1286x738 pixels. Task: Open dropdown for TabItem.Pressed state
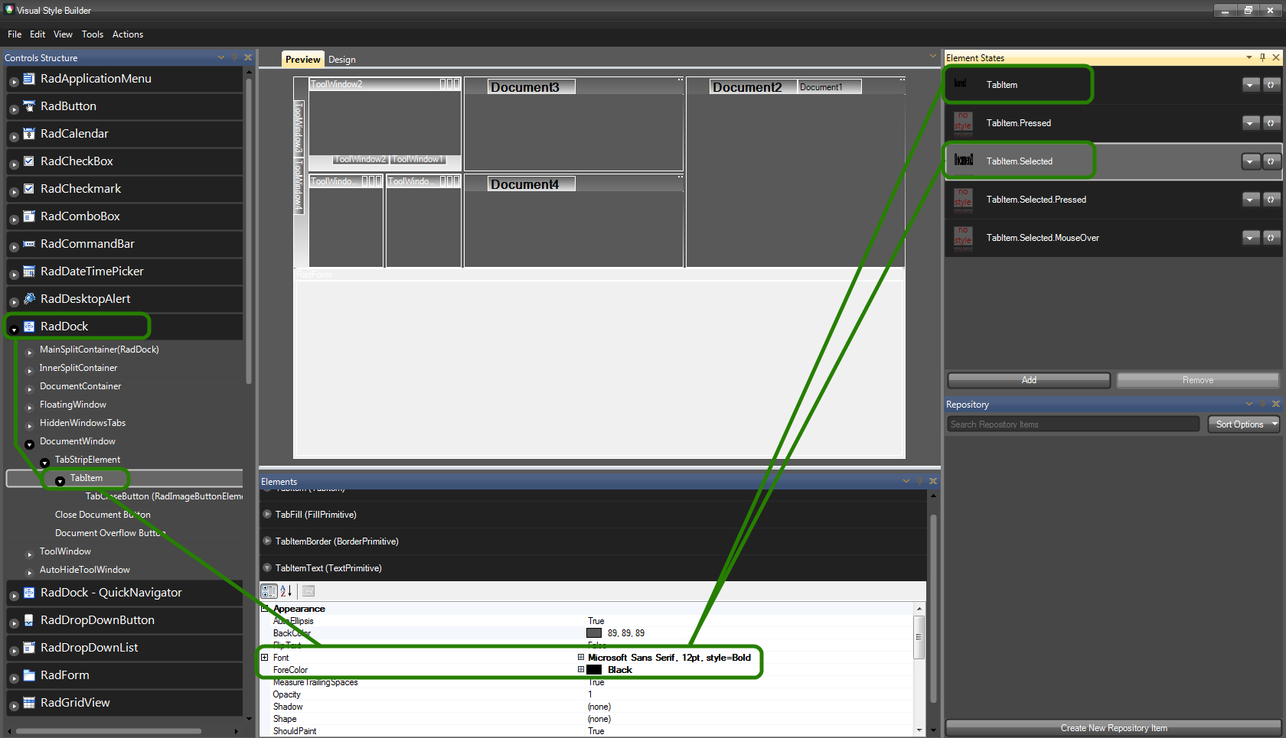[1251, 123]
